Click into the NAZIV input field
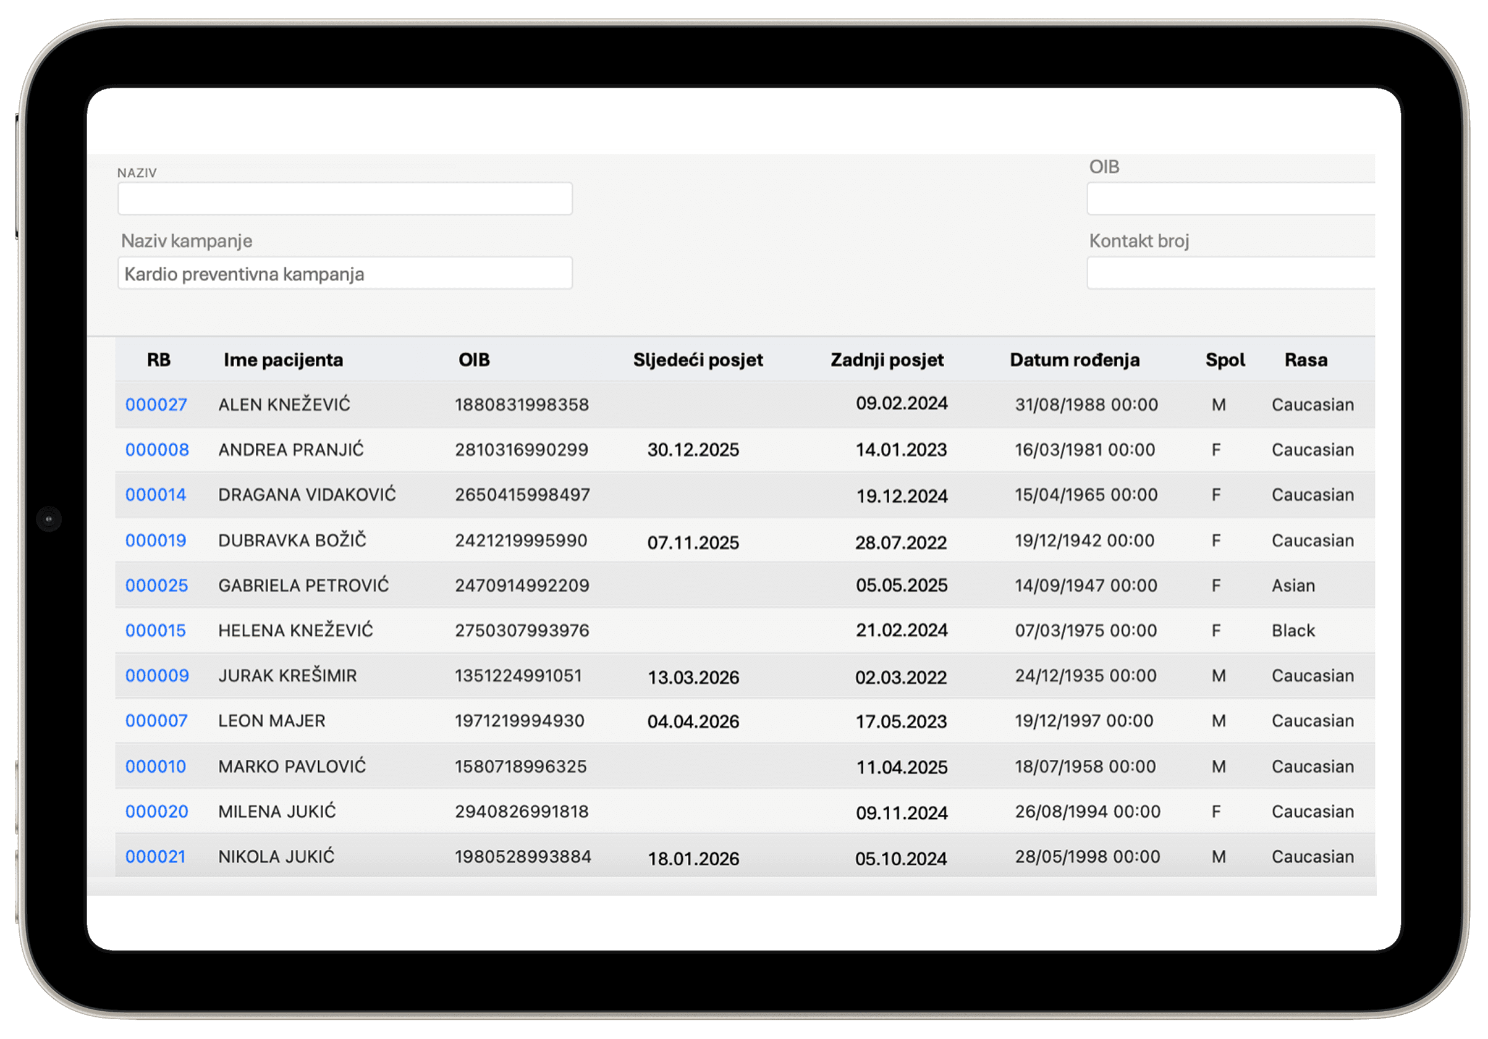 point(345,199)
